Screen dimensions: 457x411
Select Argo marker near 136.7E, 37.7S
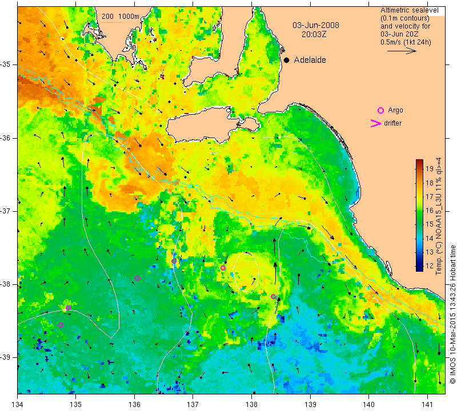coord(174,261)
